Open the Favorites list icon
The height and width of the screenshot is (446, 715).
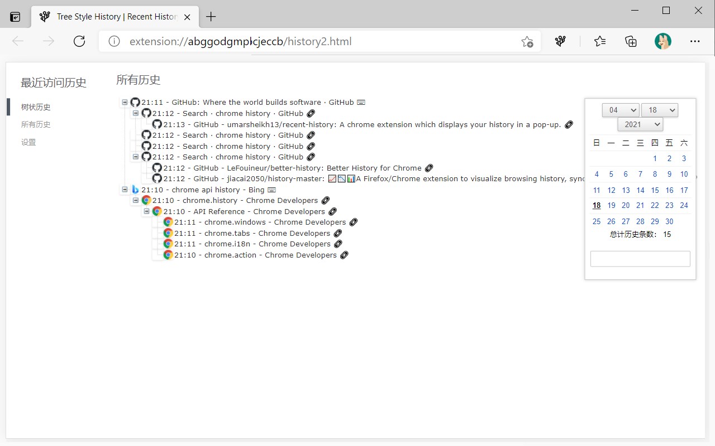[x=600, y=41]
